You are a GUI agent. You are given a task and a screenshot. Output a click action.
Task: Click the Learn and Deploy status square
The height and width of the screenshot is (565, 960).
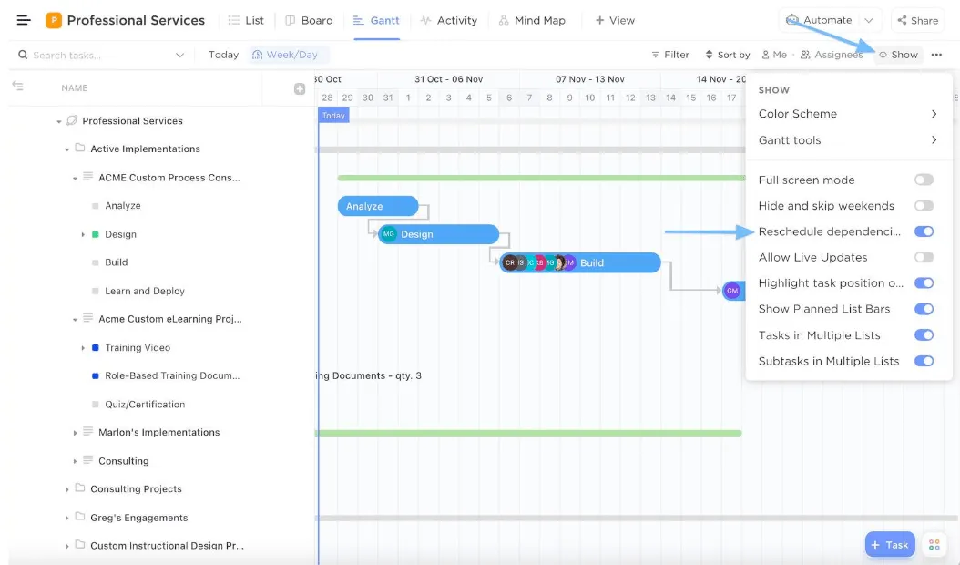click(95, 291)
